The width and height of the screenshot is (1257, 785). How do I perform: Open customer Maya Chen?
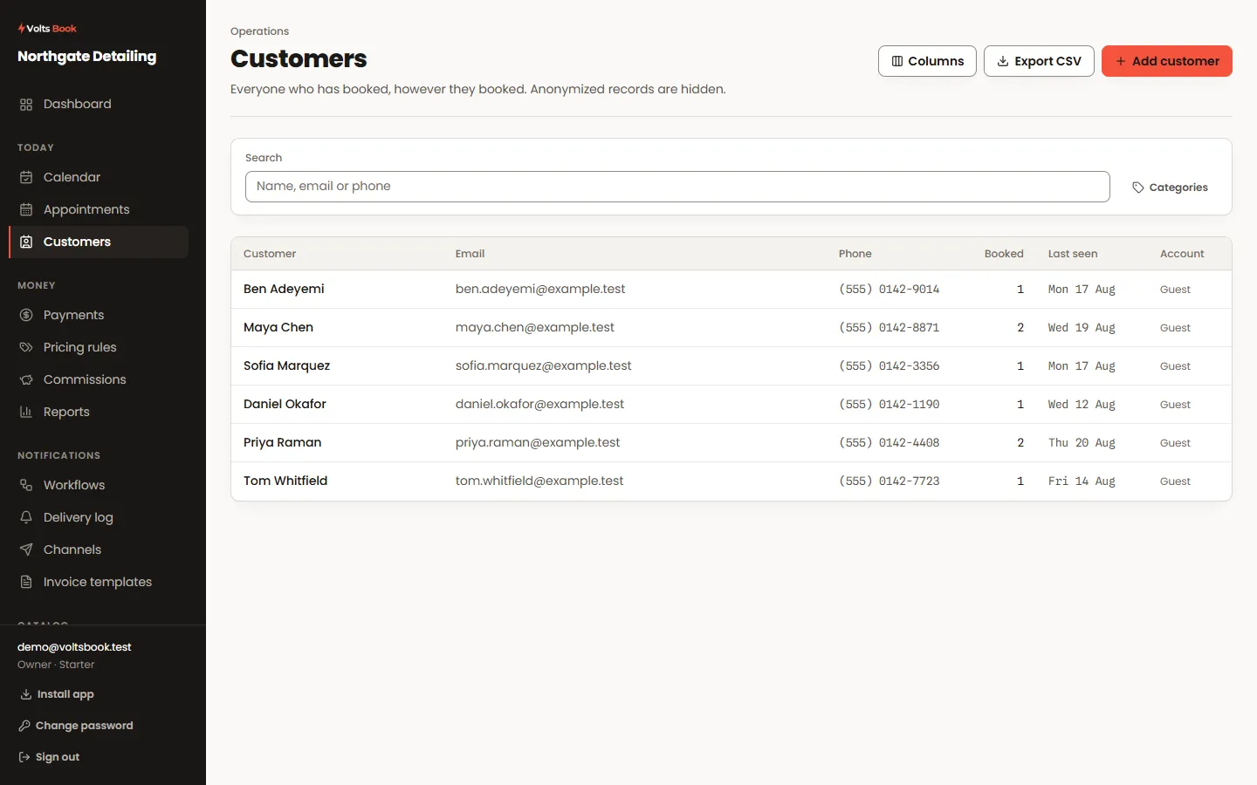(x=278, y=328)
